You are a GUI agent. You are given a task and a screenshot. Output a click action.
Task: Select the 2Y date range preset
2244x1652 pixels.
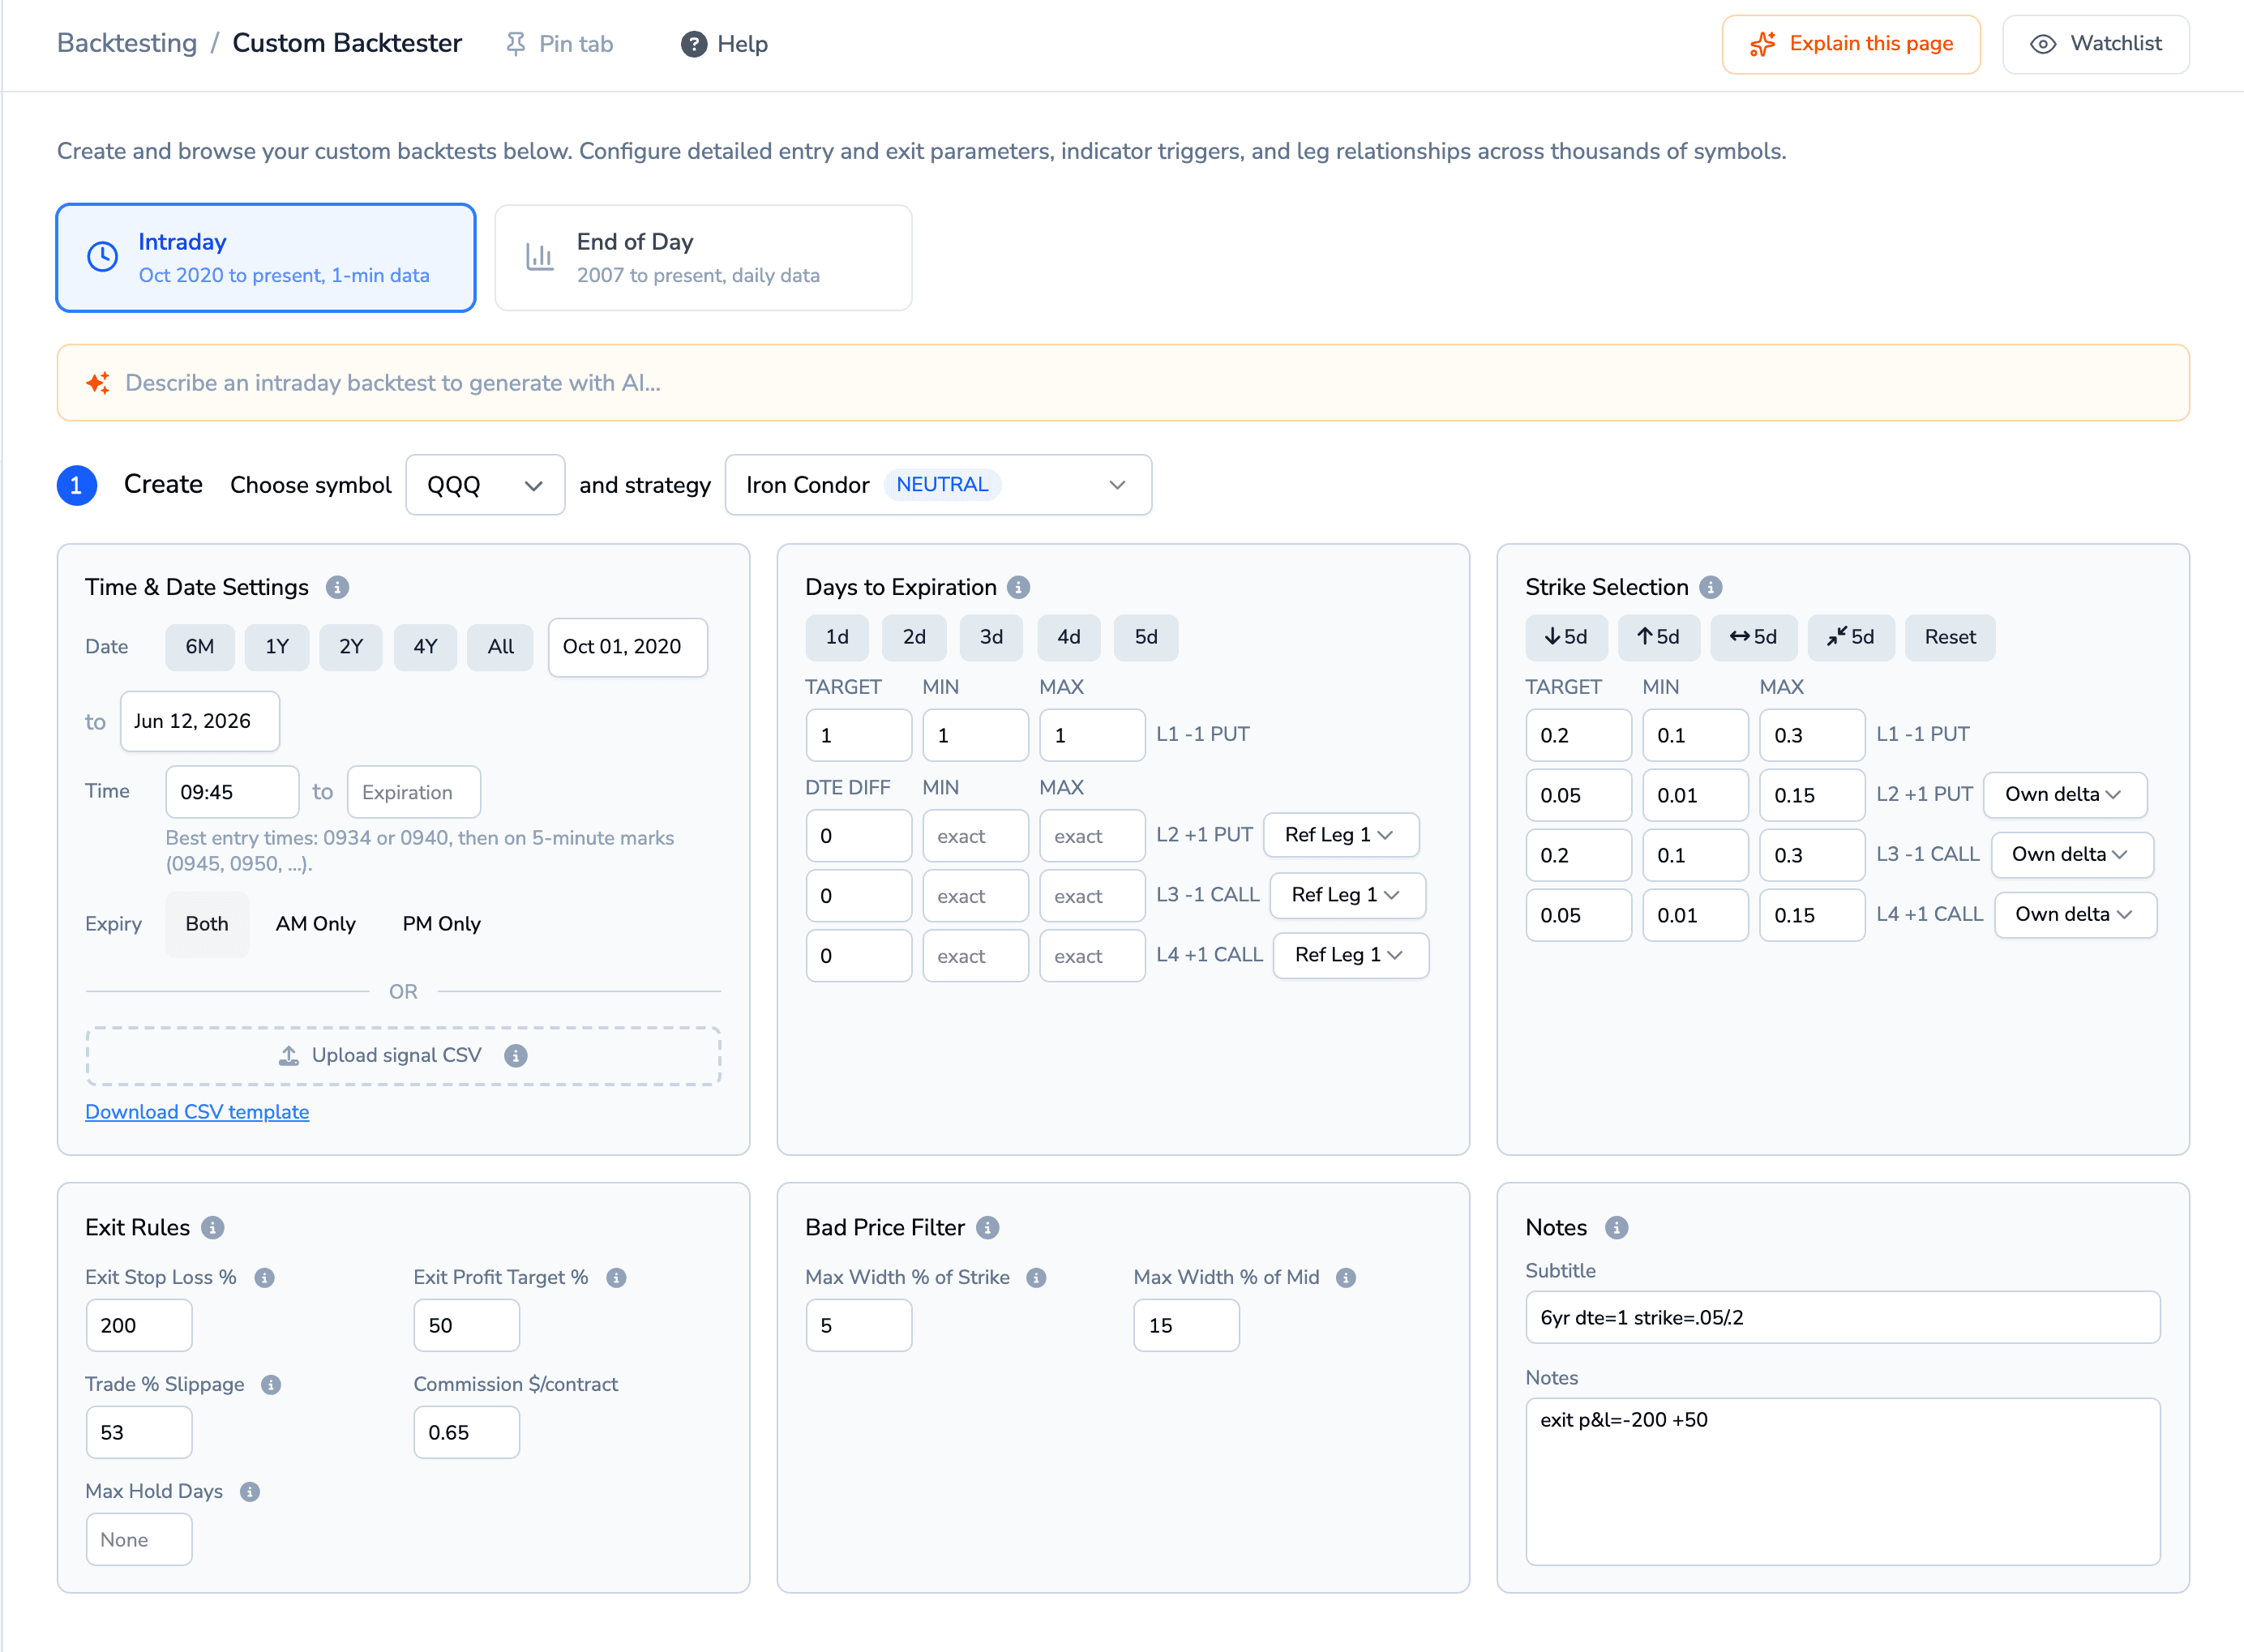351,648
